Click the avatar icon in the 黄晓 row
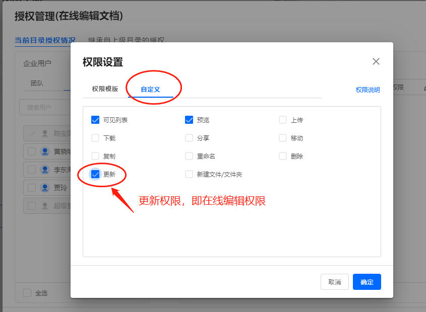Viewport: 426px width, 312px height. (x=45, y=151)
